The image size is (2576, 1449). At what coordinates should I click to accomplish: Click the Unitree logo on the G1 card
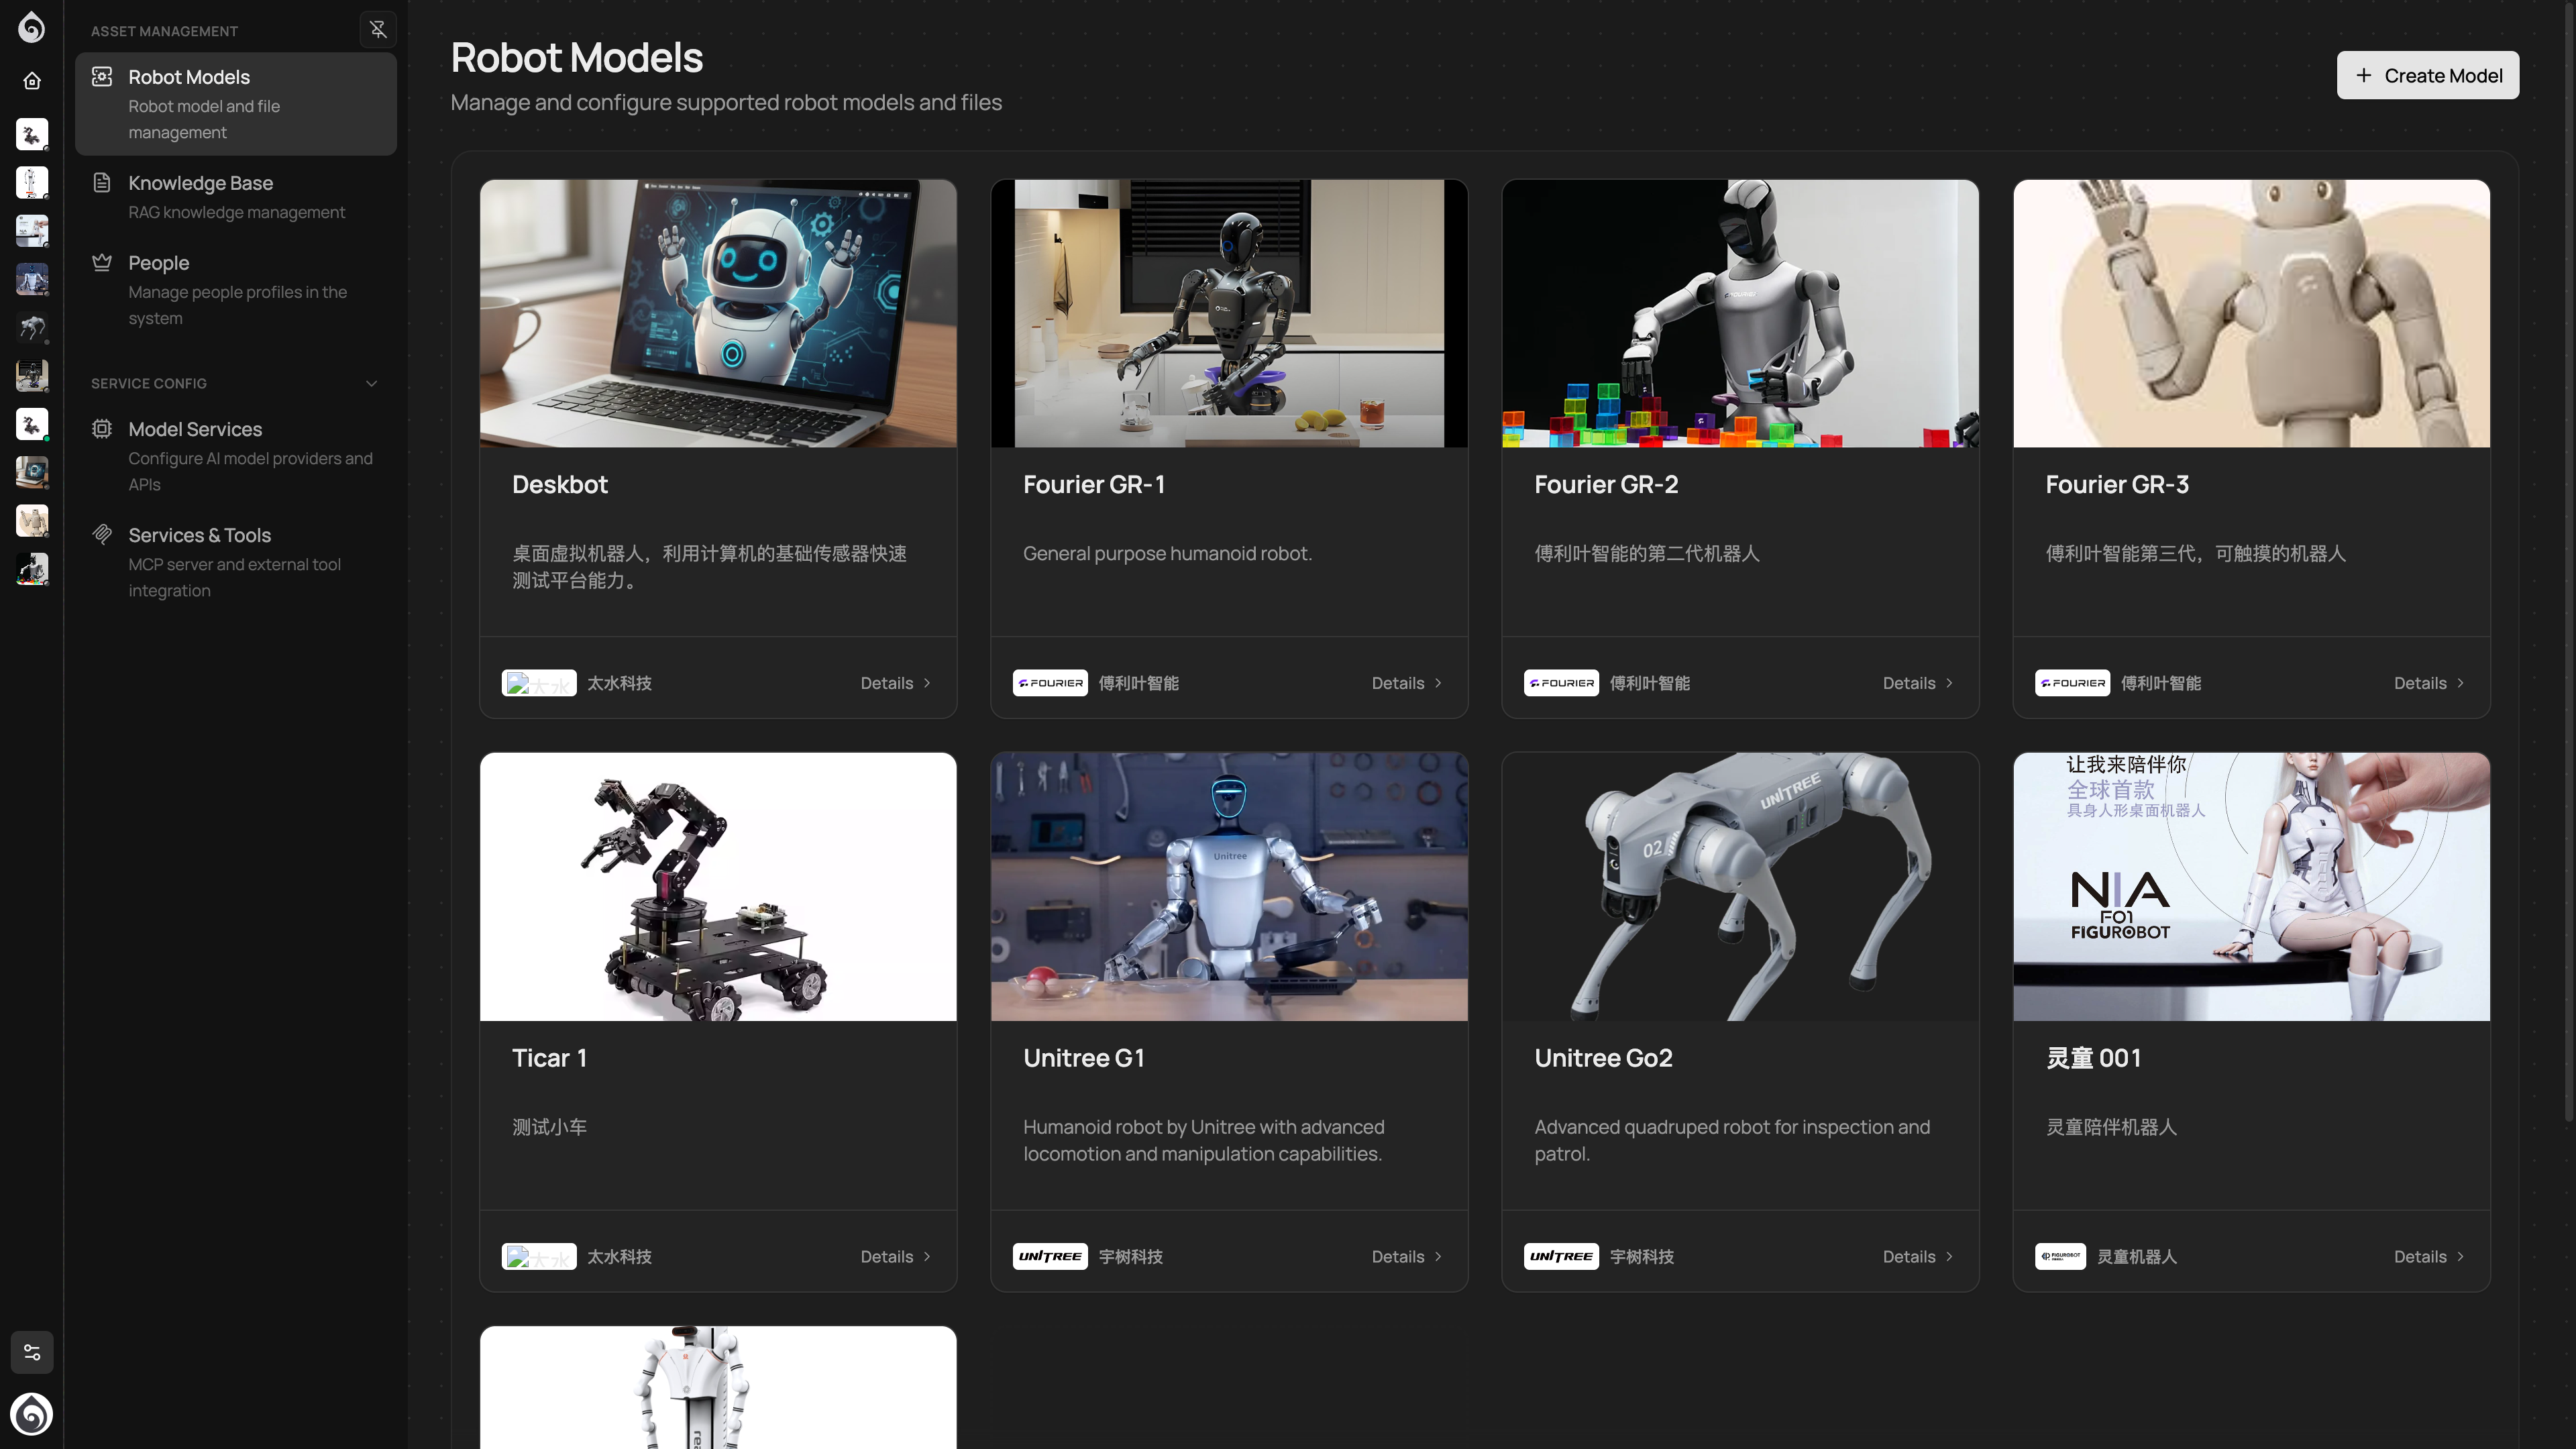click(x=1049, y=1257)
